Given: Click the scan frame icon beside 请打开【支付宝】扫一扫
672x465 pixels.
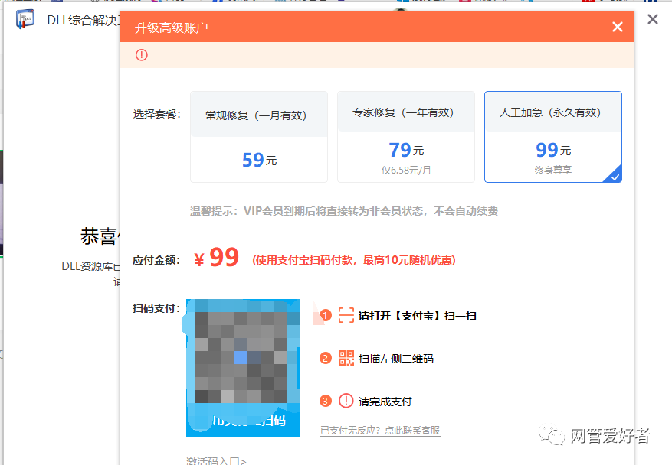Looking at the screenshot, I should click(x=346, y=315).
